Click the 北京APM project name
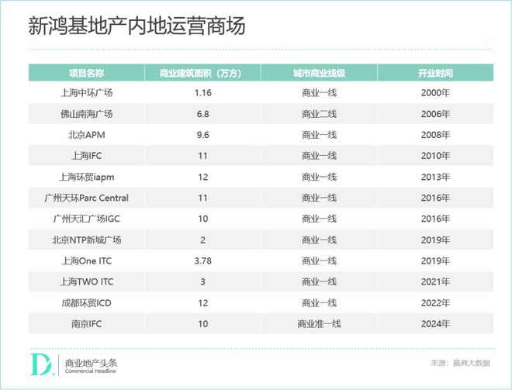This screenshot has height=390, width=512. tap(87, 135)
